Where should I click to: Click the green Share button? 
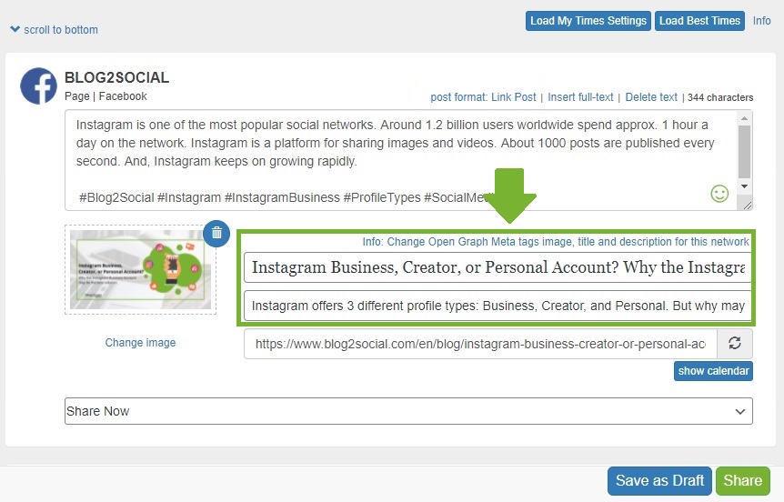pyautogui.click(x=742, y=481)
